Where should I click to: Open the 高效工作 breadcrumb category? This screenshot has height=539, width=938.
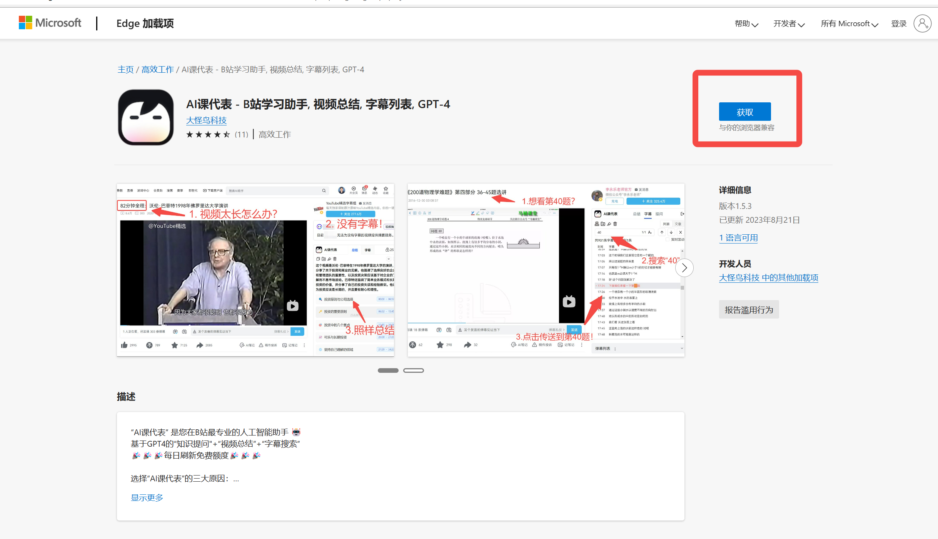pyautogui.click(x=158, y=70)
